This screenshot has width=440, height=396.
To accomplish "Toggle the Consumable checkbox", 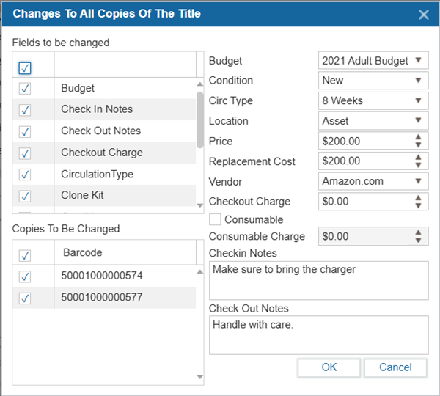I will point(216,219).
